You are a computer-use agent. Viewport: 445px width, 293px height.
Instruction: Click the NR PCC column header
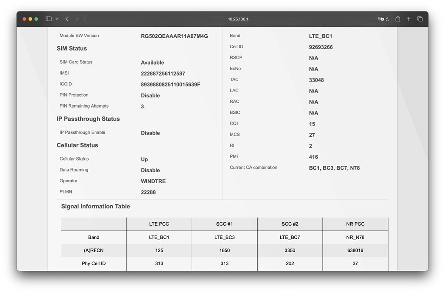355,224
